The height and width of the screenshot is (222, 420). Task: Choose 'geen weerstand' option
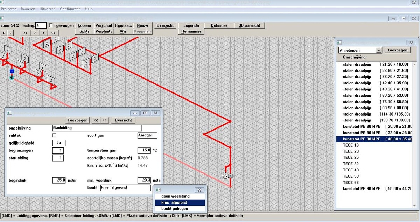point(175,196)
